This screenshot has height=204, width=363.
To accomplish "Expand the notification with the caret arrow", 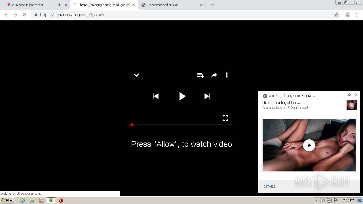I will click(x=314, y=96).
